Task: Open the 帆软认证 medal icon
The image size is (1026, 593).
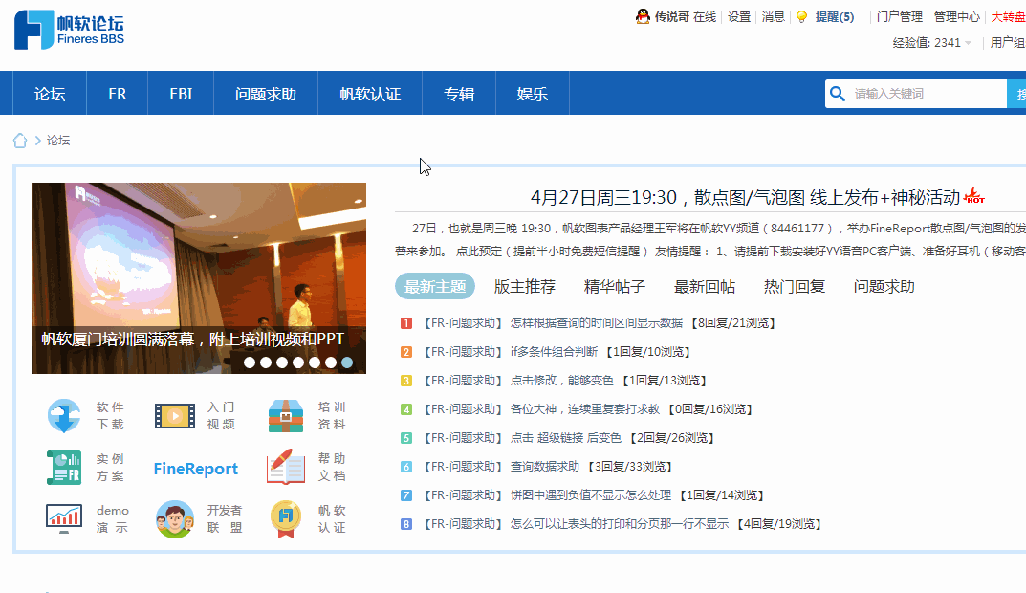Action: tap(286, 519)
